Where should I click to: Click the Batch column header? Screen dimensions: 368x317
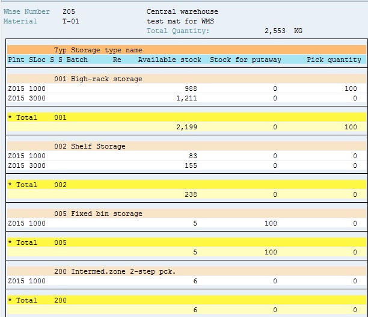[77, 60]
